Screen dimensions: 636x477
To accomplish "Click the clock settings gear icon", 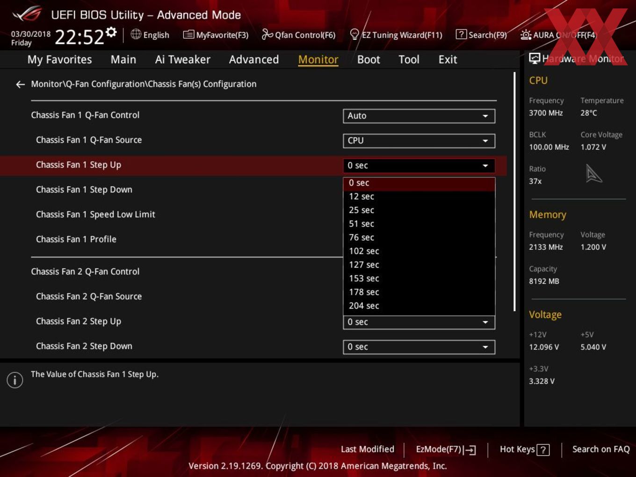I will coord(111,32).
